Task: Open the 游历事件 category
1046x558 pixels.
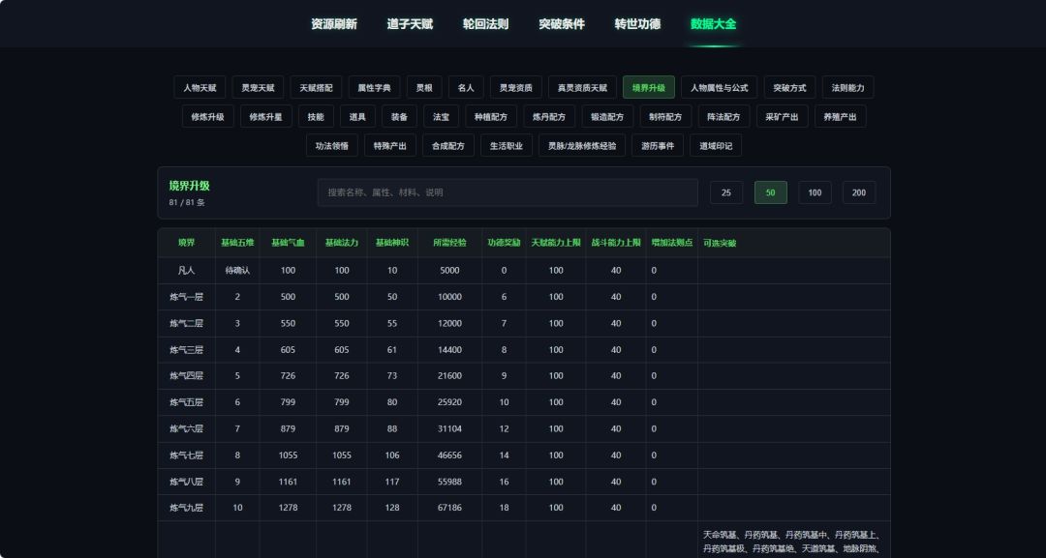Action: [x=658, y=146]
